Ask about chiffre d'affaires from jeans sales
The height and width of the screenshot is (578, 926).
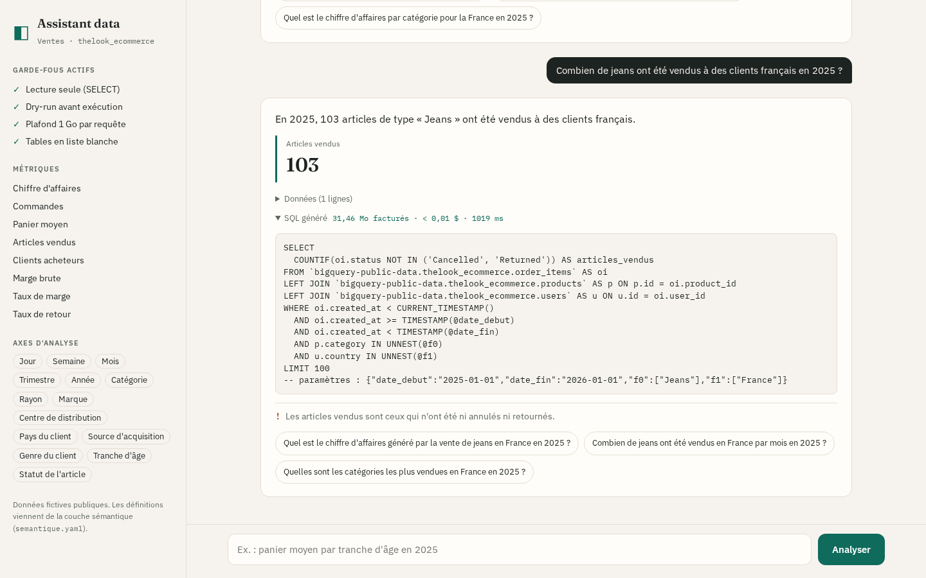point(427,443)
